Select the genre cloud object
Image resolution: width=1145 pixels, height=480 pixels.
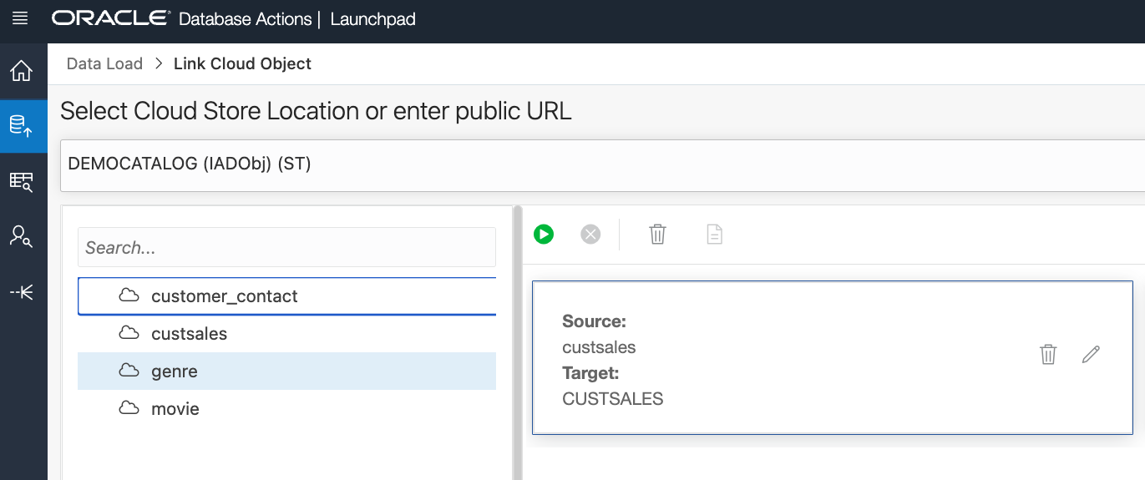tap(175, 371)
